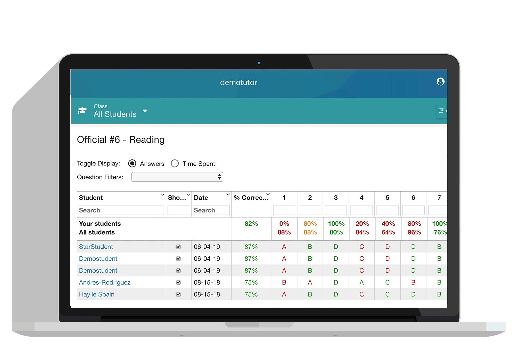The image size is (516, 348).
Task: Disable the checkbox for Andres-Rodriguez
Action: pos(178,282)
